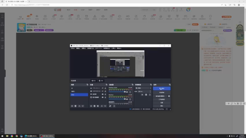246x138 pixels.
Task: Pop out the Scene Transitions dock panel
Action: pos(151,85)
